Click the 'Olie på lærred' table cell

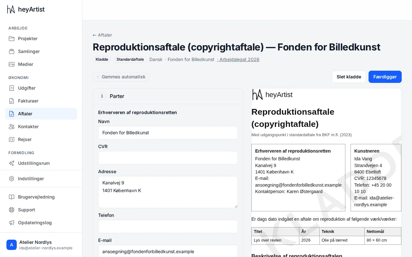coord(342,240)
